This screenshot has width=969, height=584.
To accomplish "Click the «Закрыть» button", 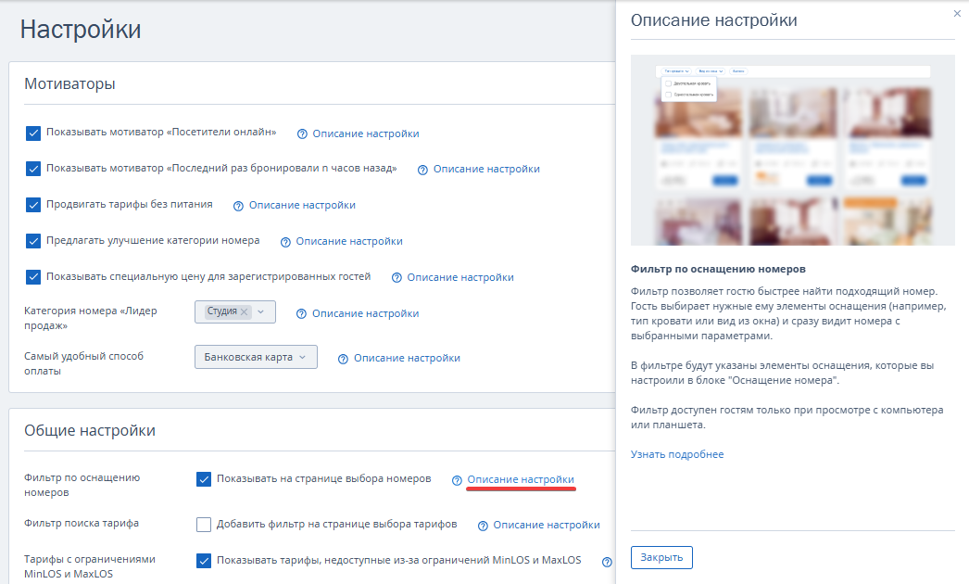I will pyautogui.click(x=661, y=557).
